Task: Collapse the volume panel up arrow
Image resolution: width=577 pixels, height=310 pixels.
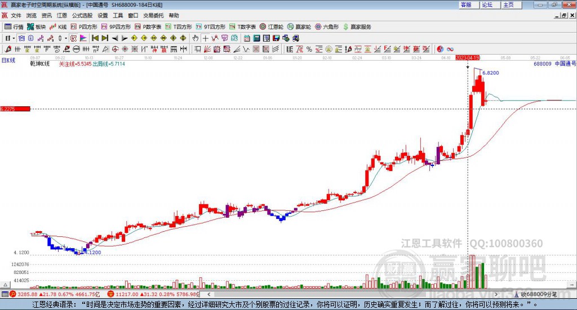Action: [x=5, y=285]
